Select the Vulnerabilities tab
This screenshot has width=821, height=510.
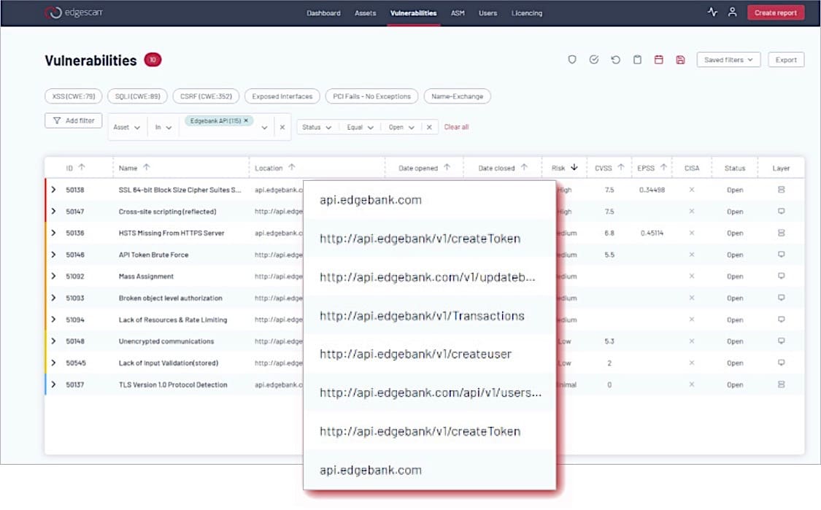coord(414,13)
